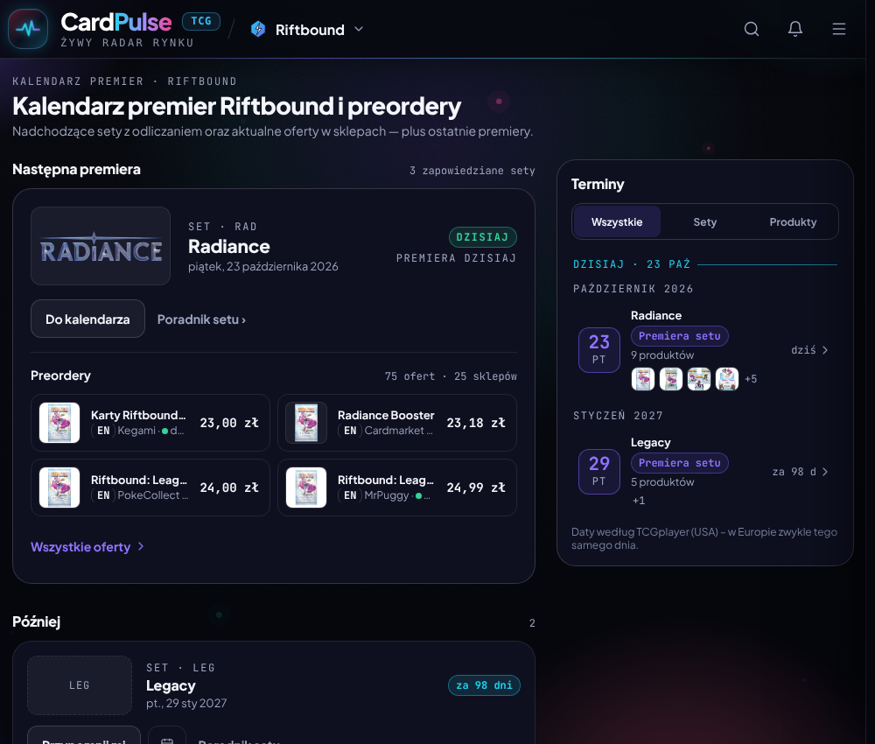Click the STYCZEŃ 2027 month header
The image size is (875, 744).
point(618,415)
